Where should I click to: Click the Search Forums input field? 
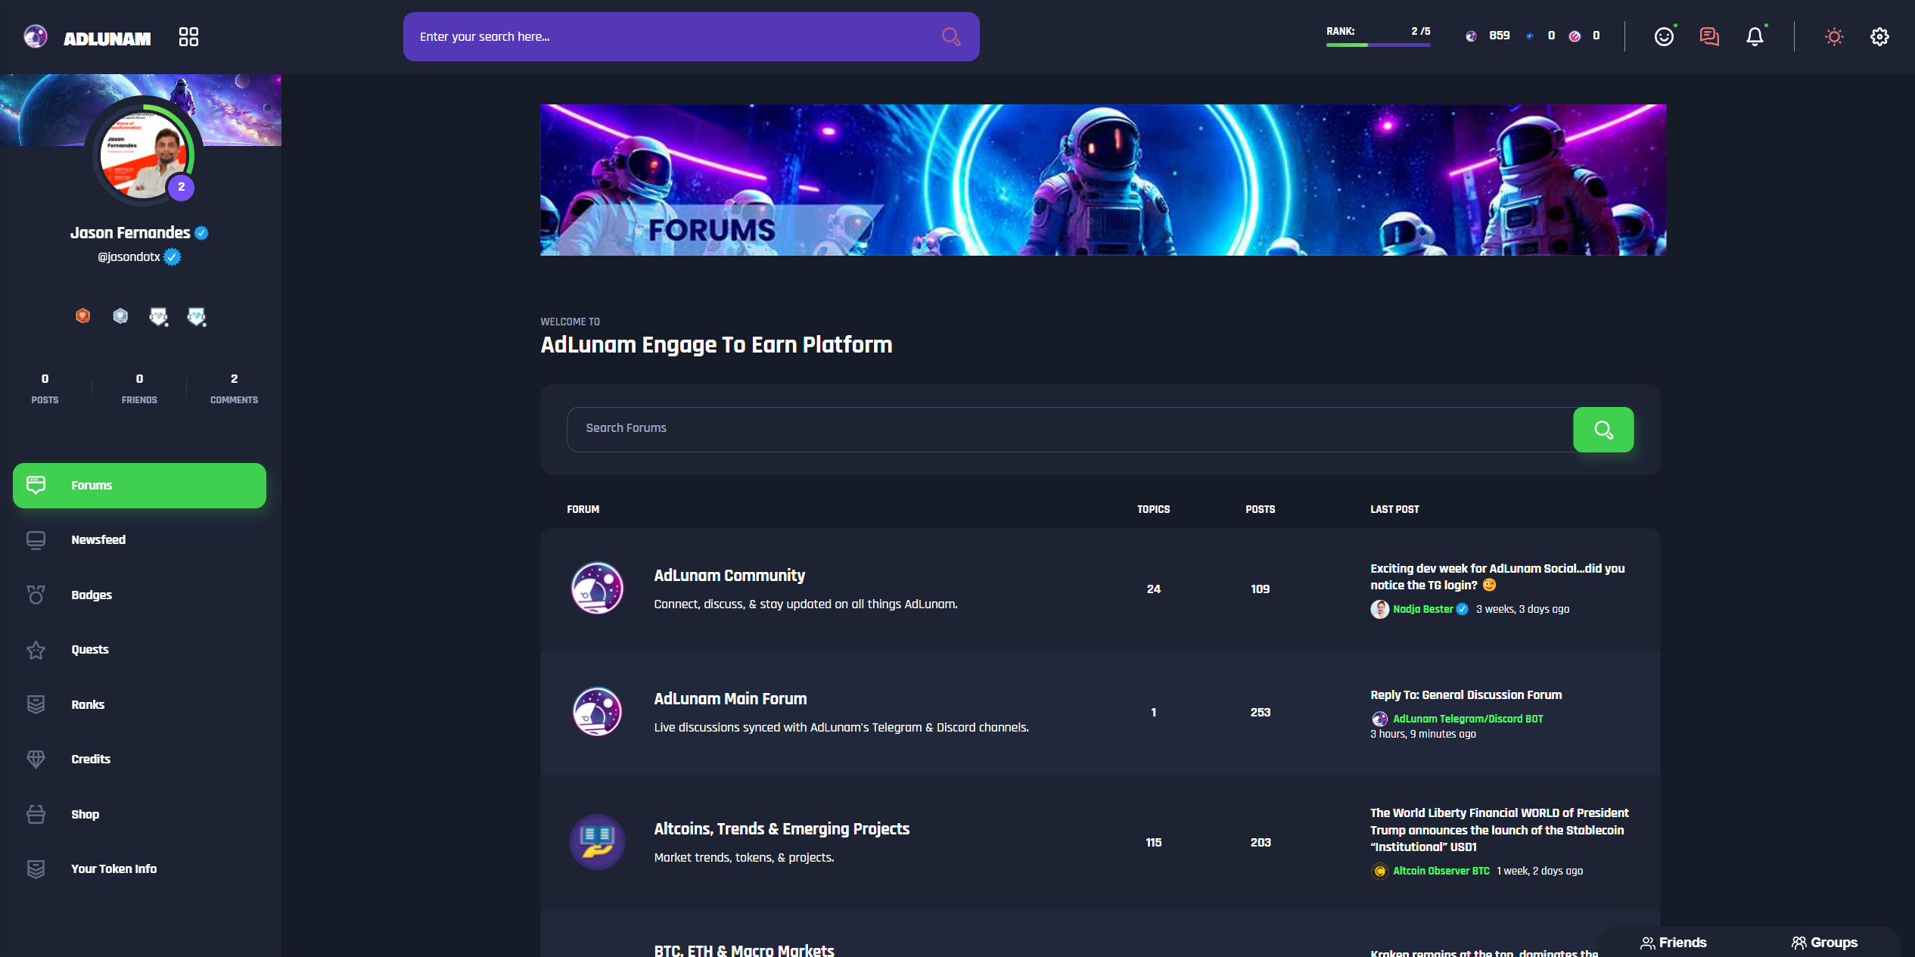(x=1069, y=429)
